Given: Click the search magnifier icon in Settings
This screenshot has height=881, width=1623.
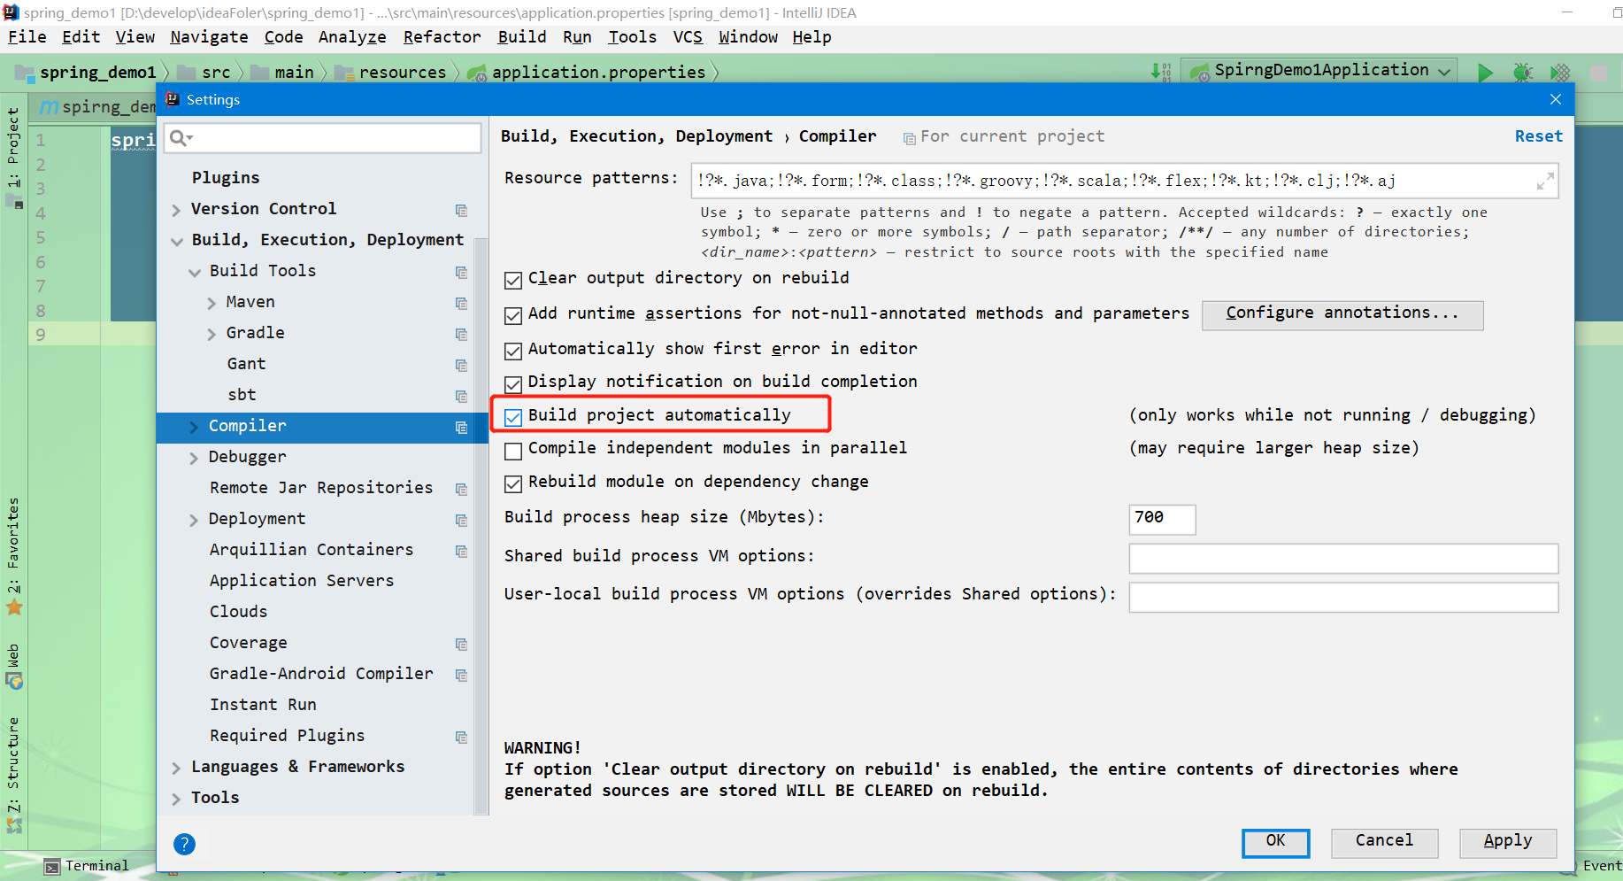Looking at the screenshot, I should pyautogui.click(x=180, y=137).
